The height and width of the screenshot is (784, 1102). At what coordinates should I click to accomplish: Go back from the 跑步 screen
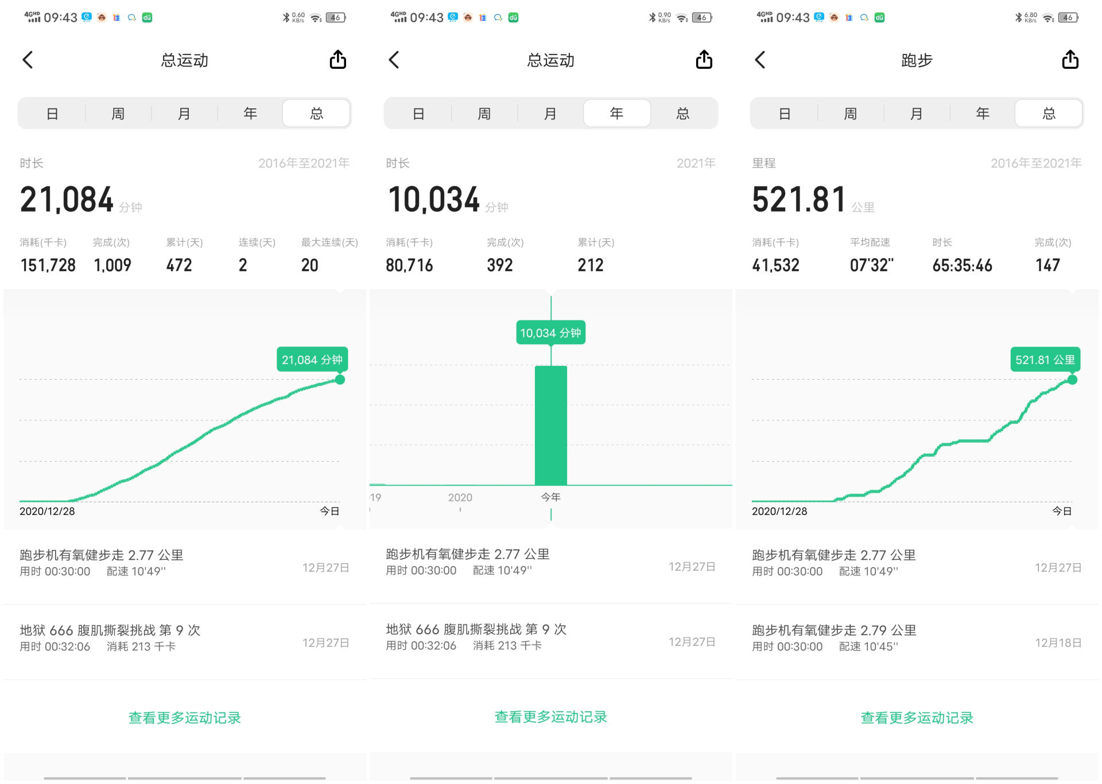click(x=760, y=60)
